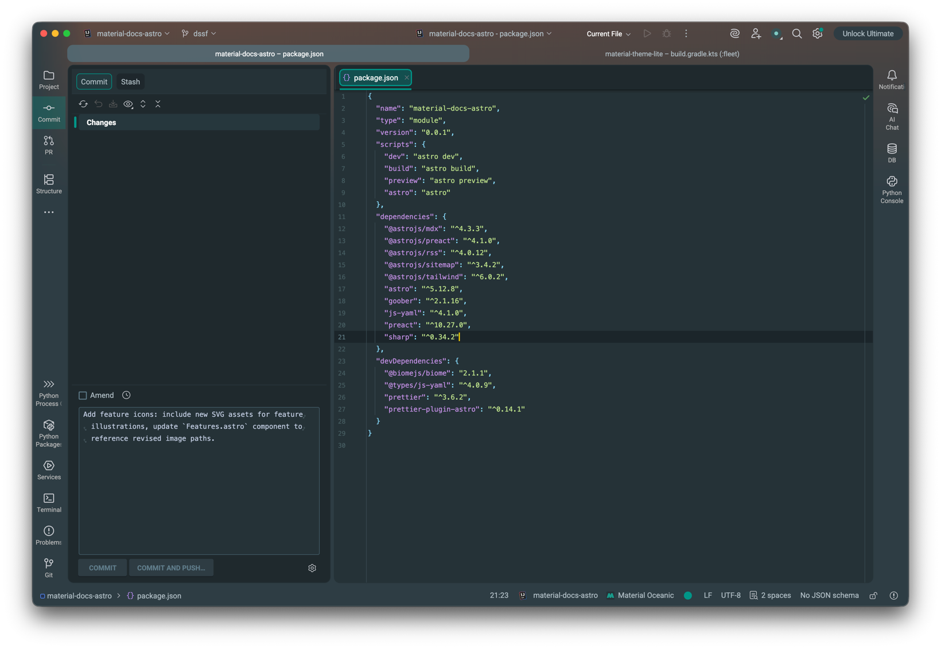Toggle the eye view options icon
941x649 pixels.
point(128,104)
